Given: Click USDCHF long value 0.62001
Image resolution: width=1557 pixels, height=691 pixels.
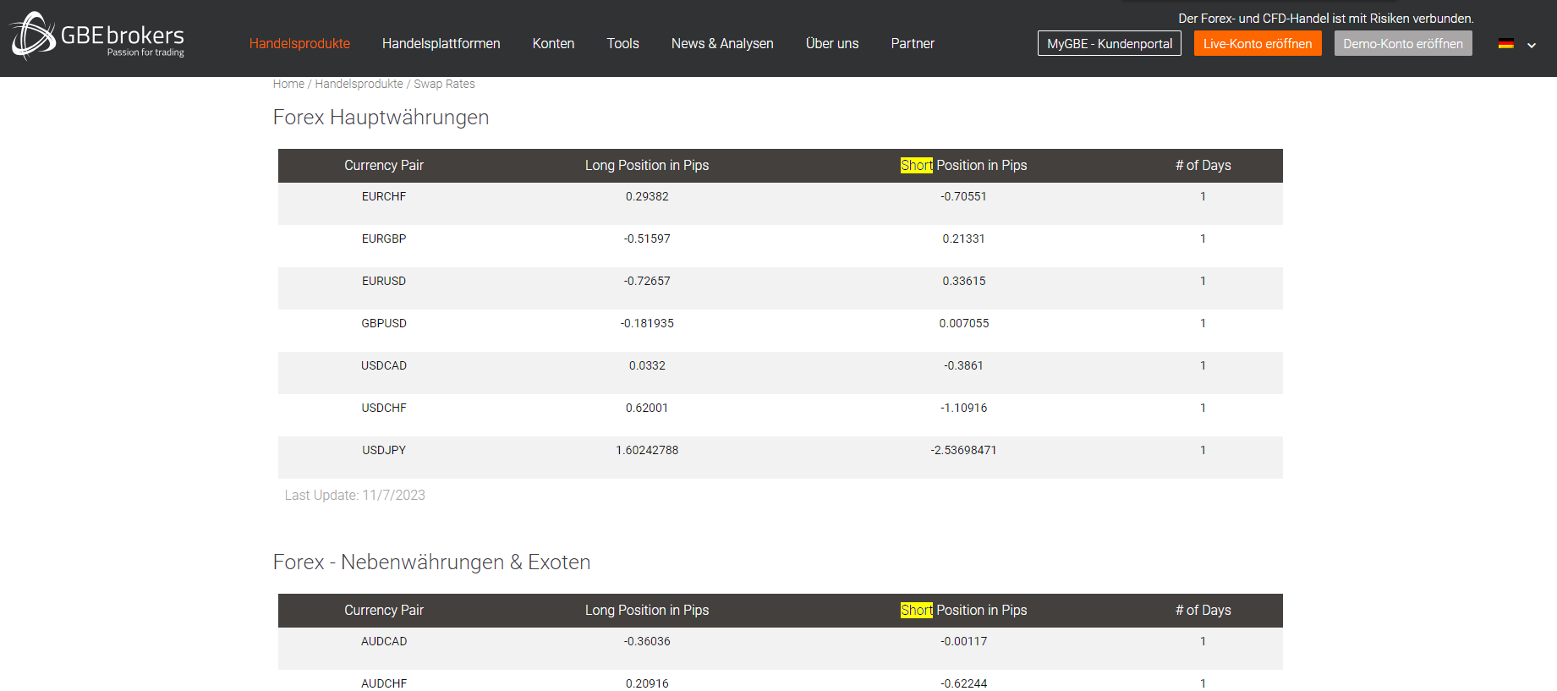Looking at the screenshot, I should pos(647,408).
